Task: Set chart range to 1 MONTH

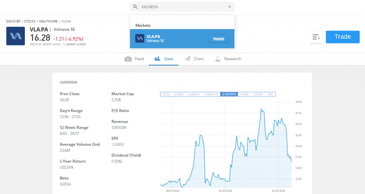Action: [194, 94]
